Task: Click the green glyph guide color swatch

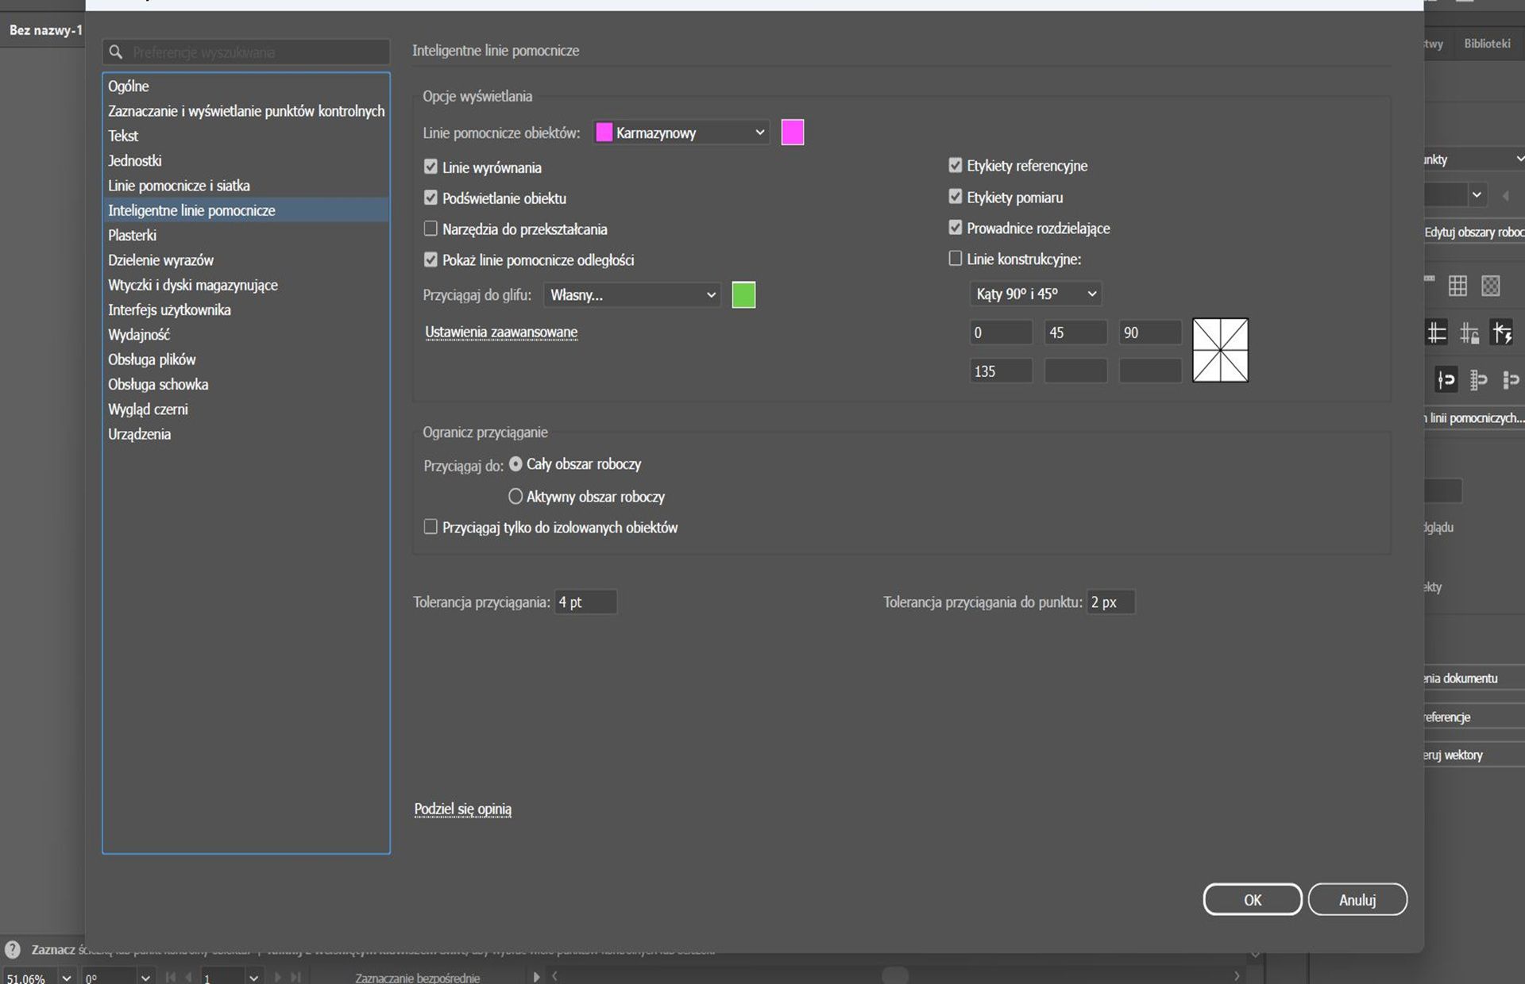Action: click(743, 295)
